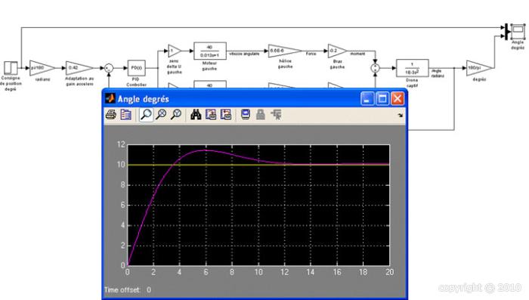529x300 pixels.
Task: Select the Moteur gauche transfer function block
Action: point(210,51)
